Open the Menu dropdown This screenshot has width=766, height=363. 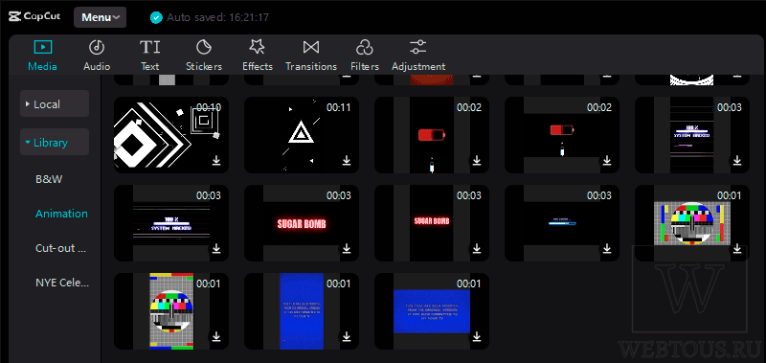pos(101,17)
